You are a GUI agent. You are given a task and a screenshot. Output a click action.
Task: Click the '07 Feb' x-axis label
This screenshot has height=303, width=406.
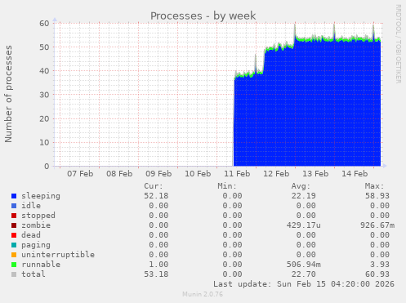[x=80, y=174]
